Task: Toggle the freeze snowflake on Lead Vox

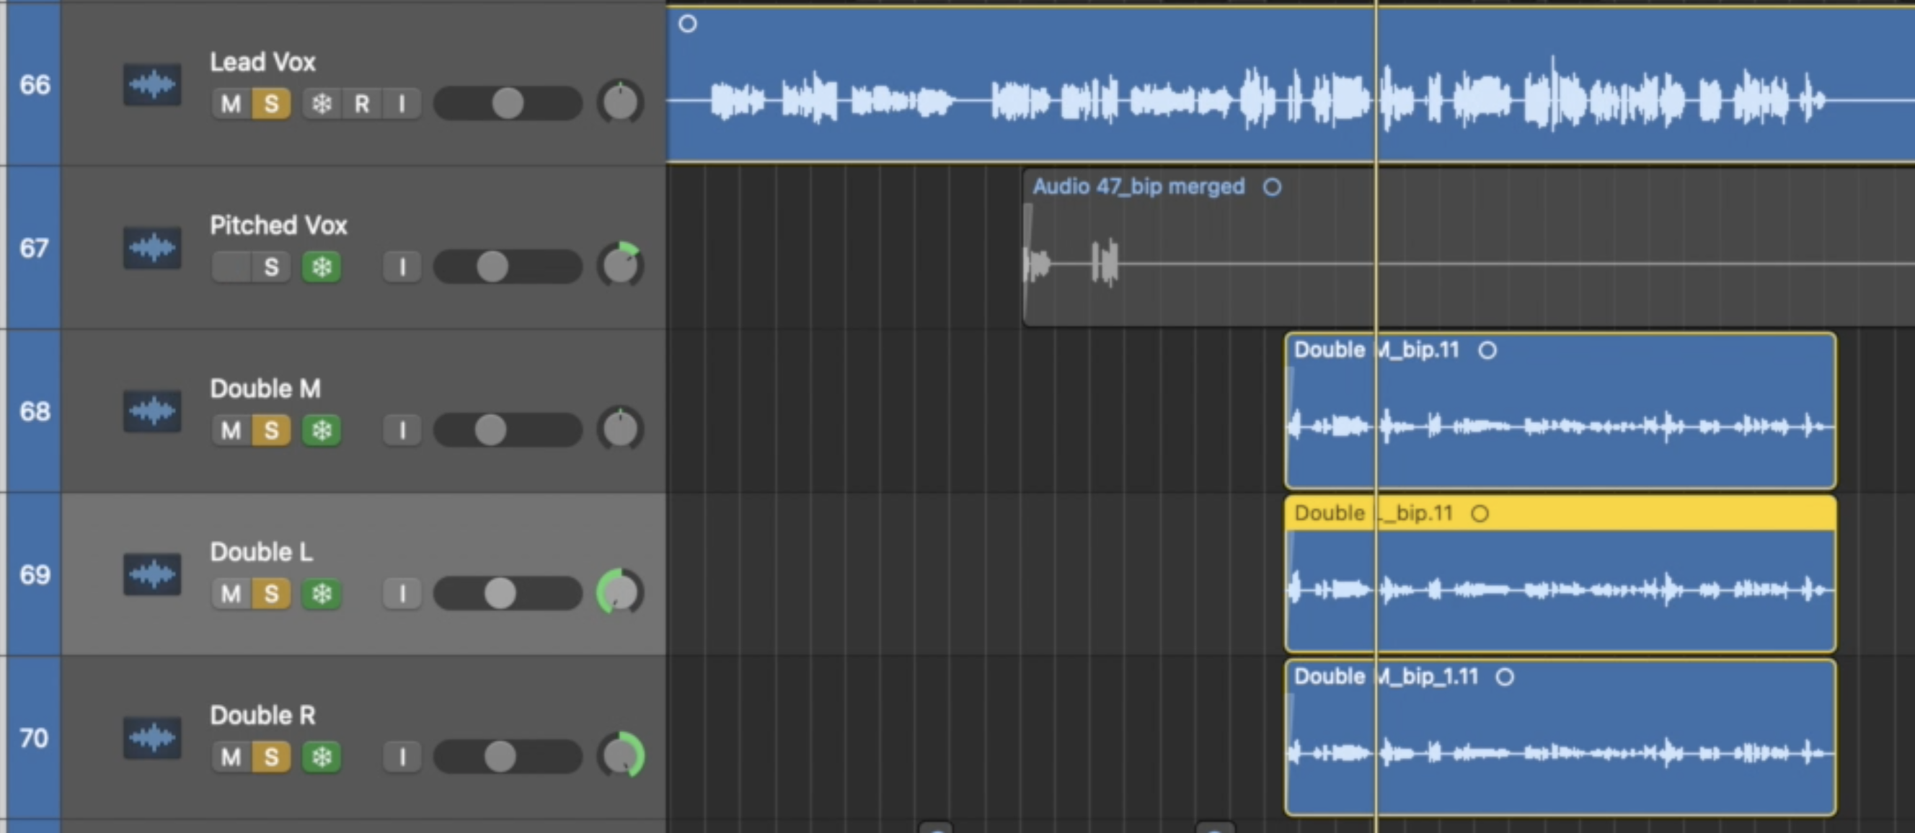Action: (321, 103)
